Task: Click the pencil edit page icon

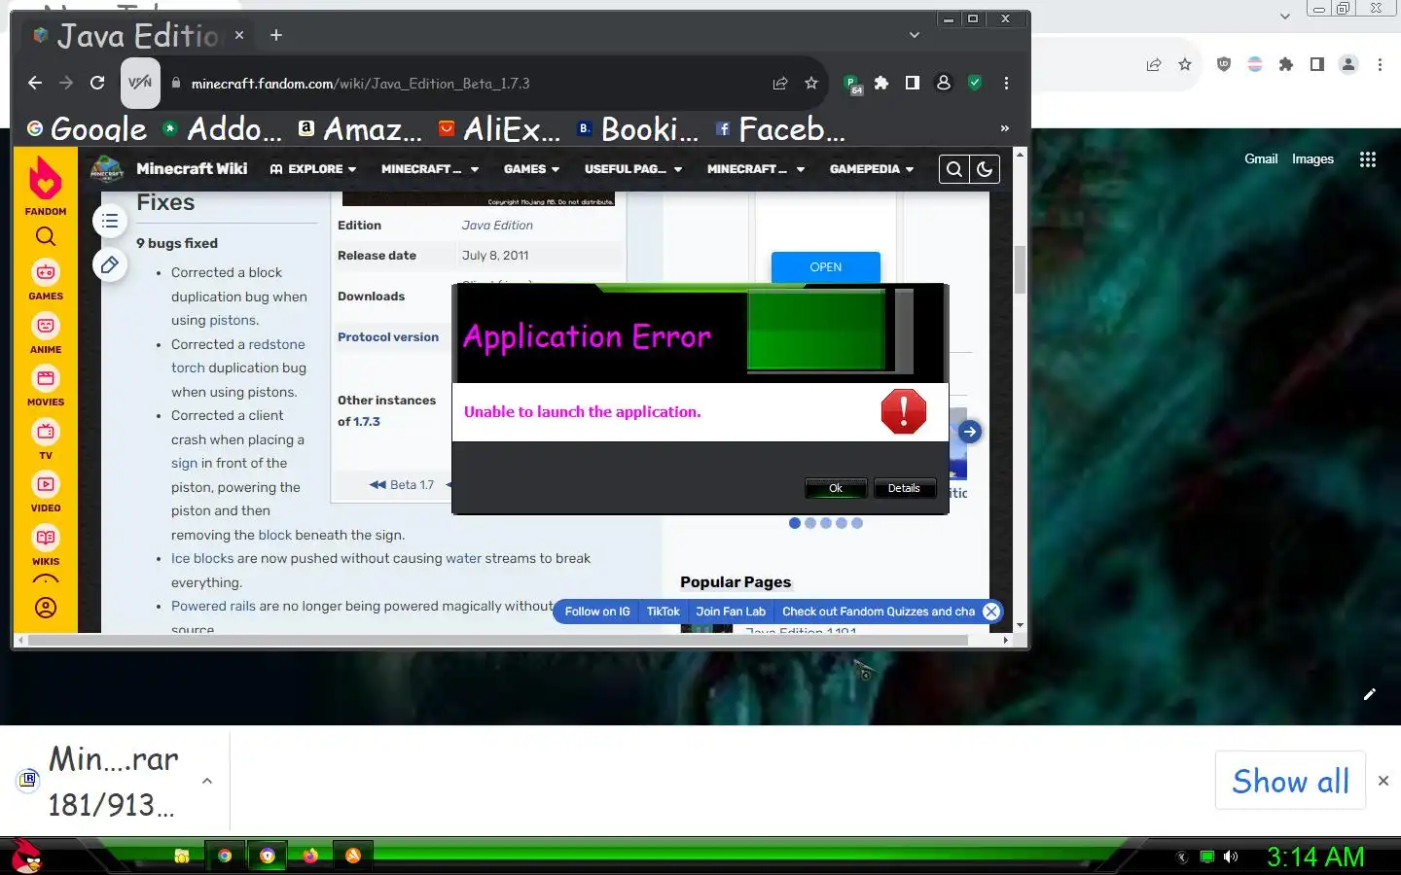Action: click(110, 264)
